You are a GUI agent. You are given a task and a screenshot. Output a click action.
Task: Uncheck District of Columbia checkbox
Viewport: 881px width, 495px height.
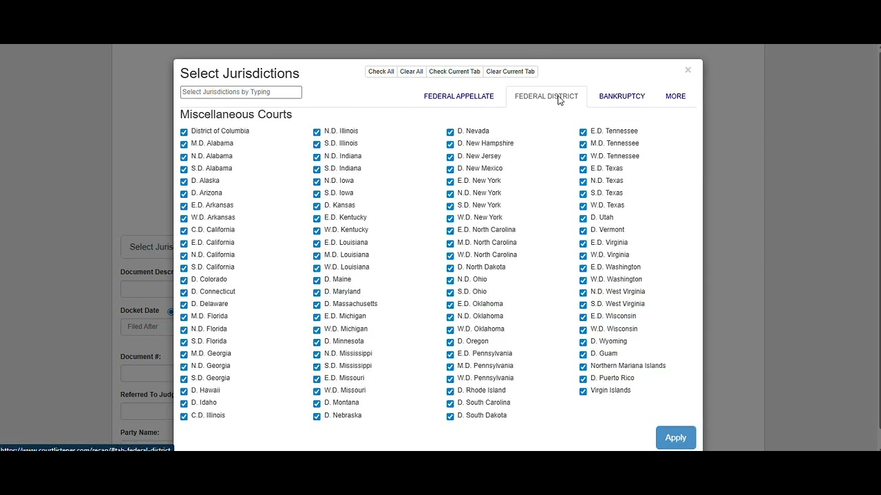coord(184,132)
